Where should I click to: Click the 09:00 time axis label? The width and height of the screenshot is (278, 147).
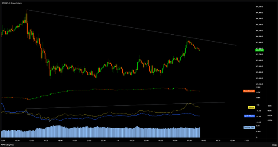(204, 140)
